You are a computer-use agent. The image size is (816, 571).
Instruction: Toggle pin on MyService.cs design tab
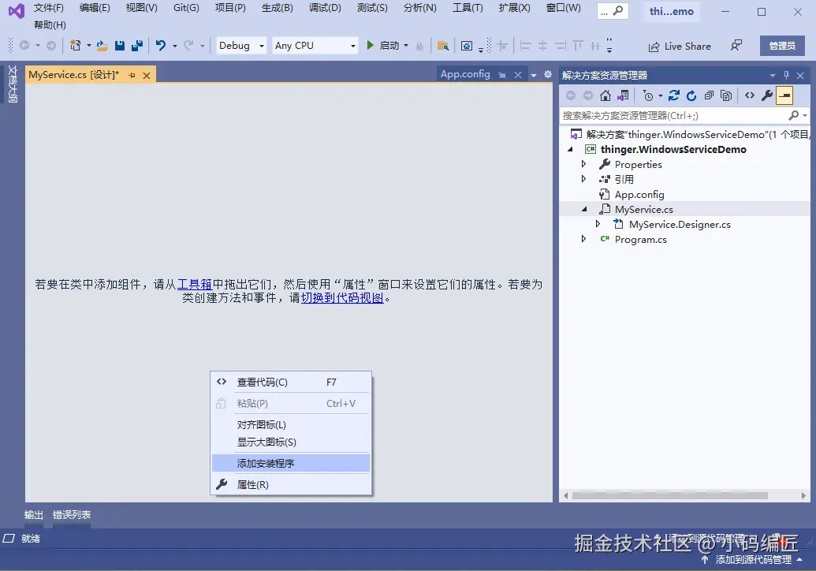[132, 76]
